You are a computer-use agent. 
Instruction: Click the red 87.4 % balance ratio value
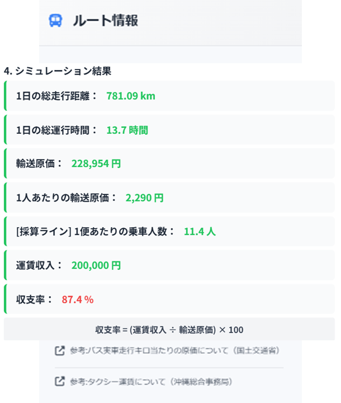coord(78,299)
